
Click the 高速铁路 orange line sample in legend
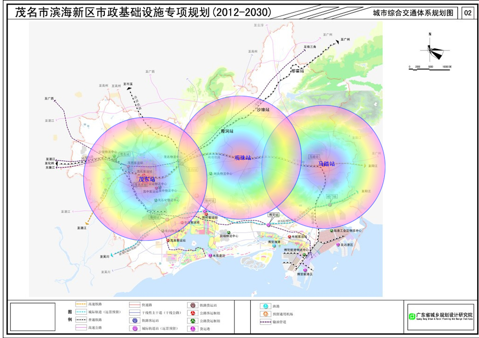[x=82, y=305]
